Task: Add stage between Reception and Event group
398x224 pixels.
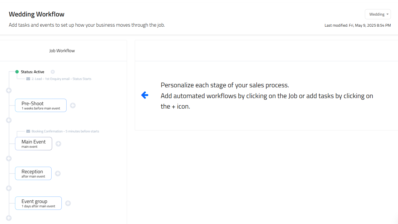Action: [9, 188]
